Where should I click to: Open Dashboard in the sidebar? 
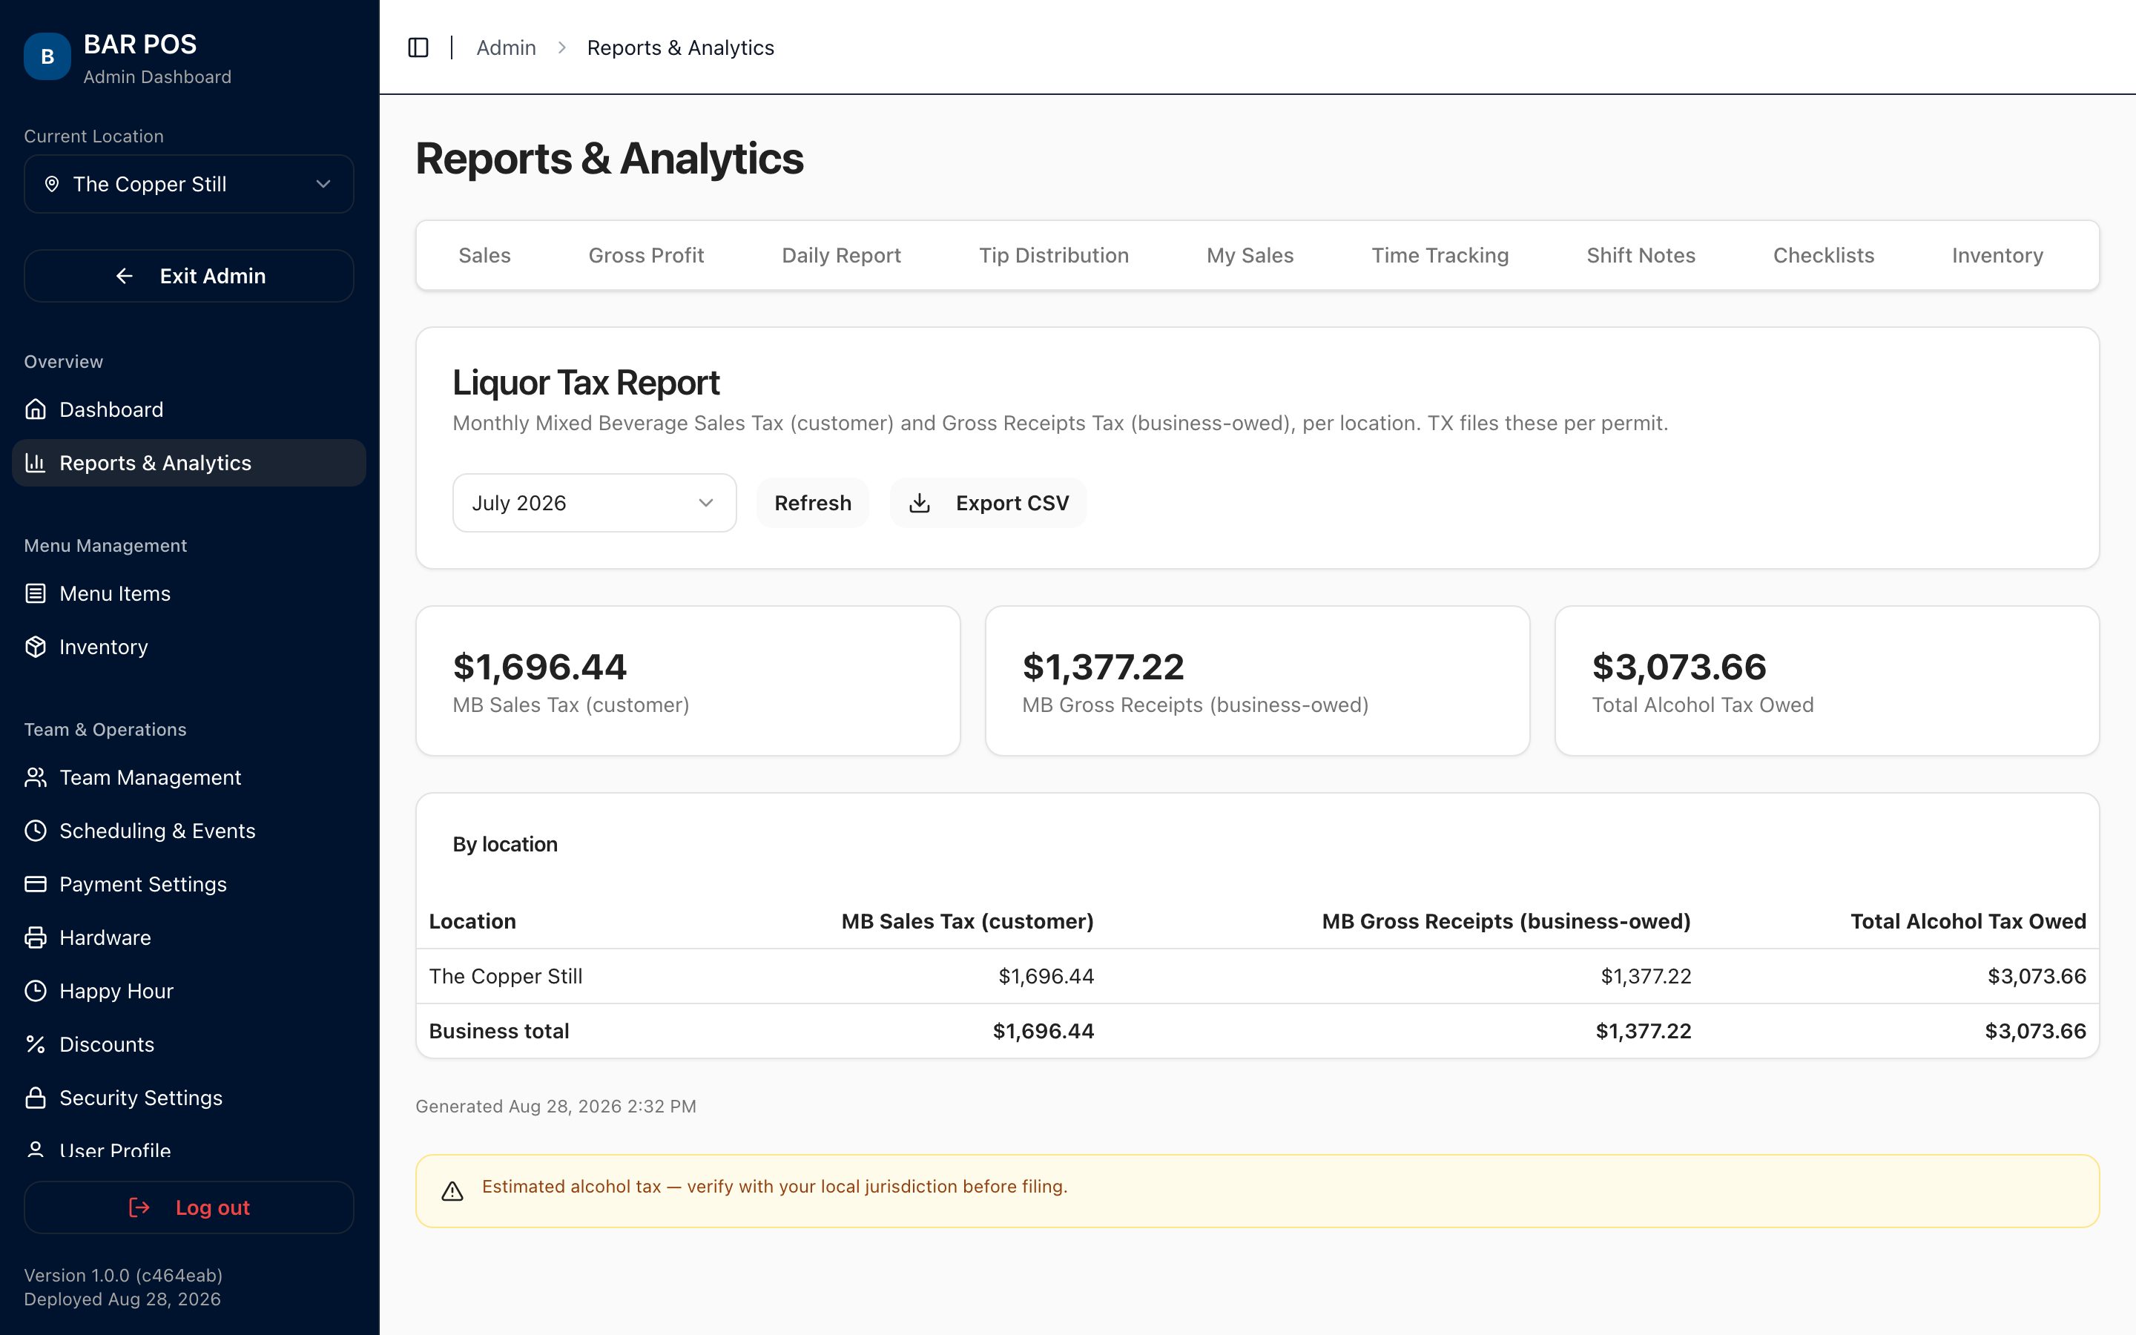pos(189,409)
